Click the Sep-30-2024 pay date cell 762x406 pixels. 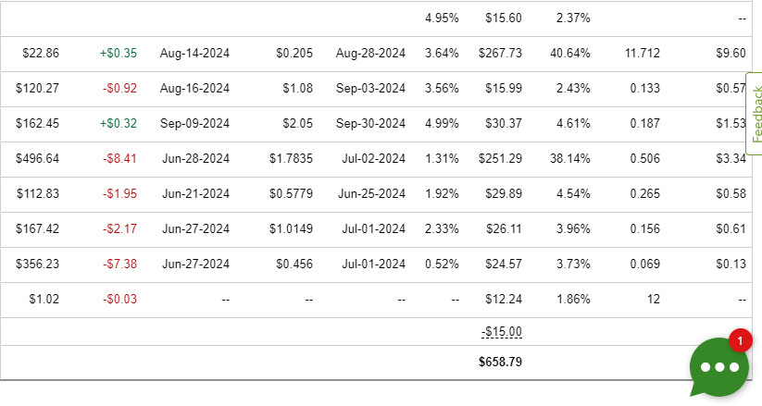370,123
